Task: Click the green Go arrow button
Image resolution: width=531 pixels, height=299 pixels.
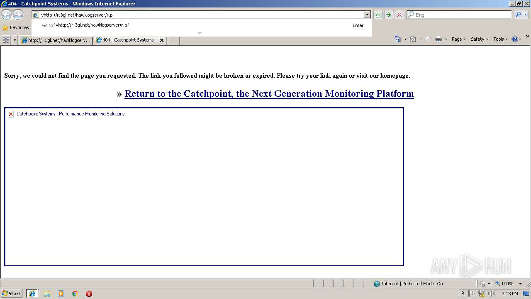Action: 388,15
